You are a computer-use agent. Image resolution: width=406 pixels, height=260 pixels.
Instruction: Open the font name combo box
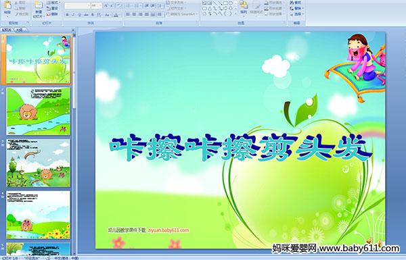[x=77, y=5]
